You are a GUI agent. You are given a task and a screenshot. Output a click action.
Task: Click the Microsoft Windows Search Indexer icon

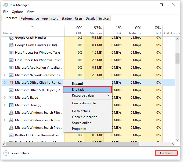[x=11, y=120]
